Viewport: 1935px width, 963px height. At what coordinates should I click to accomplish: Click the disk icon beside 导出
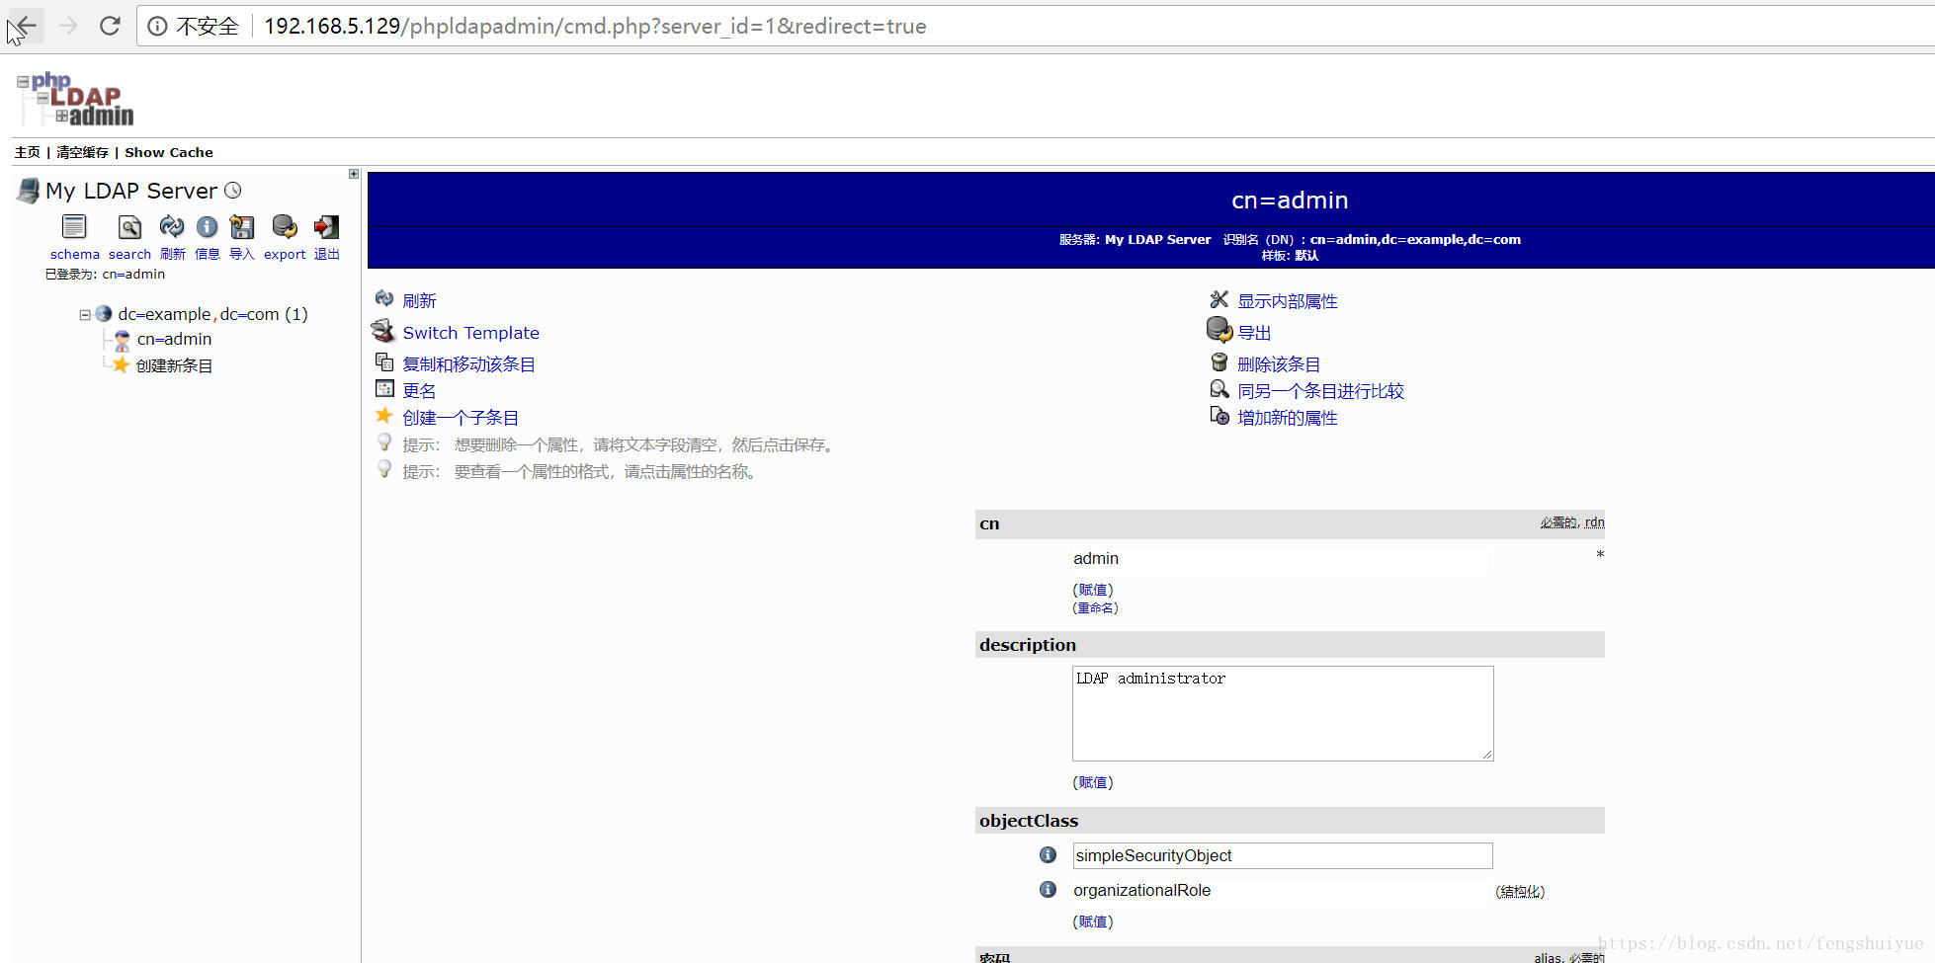tap(1220, 330)
